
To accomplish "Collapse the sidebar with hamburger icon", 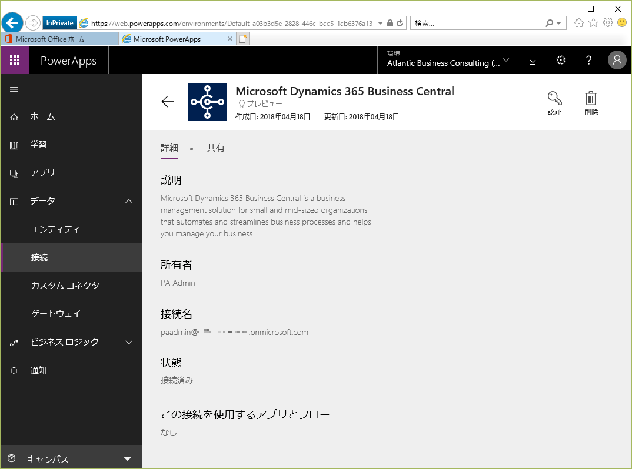I will point(14,89).
